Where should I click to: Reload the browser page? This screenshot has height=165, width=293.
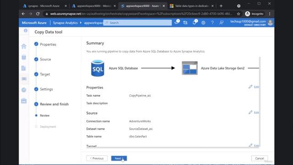point(38,14)
